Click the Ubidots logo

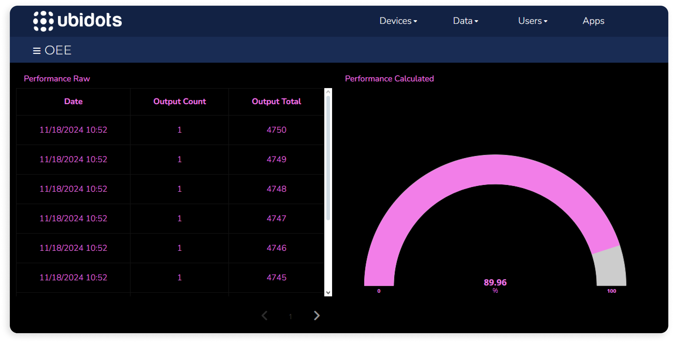tap(77, 21)
